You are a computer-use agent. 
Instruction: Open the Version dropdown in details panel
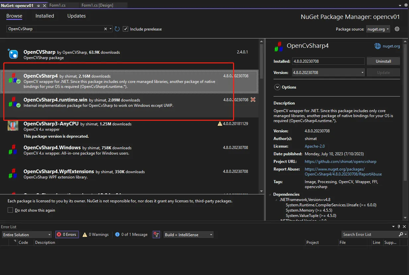point(328,72)
